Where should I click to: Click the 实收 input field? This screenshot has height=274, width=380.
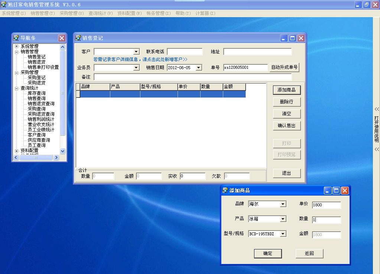point(193,176)
